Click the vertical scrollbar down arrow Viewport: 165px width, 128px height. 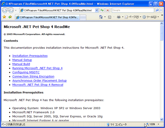(x=162, y=119)
